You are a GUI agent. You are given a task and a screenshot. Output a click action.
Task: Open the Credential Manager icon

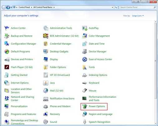click(46, 44)
